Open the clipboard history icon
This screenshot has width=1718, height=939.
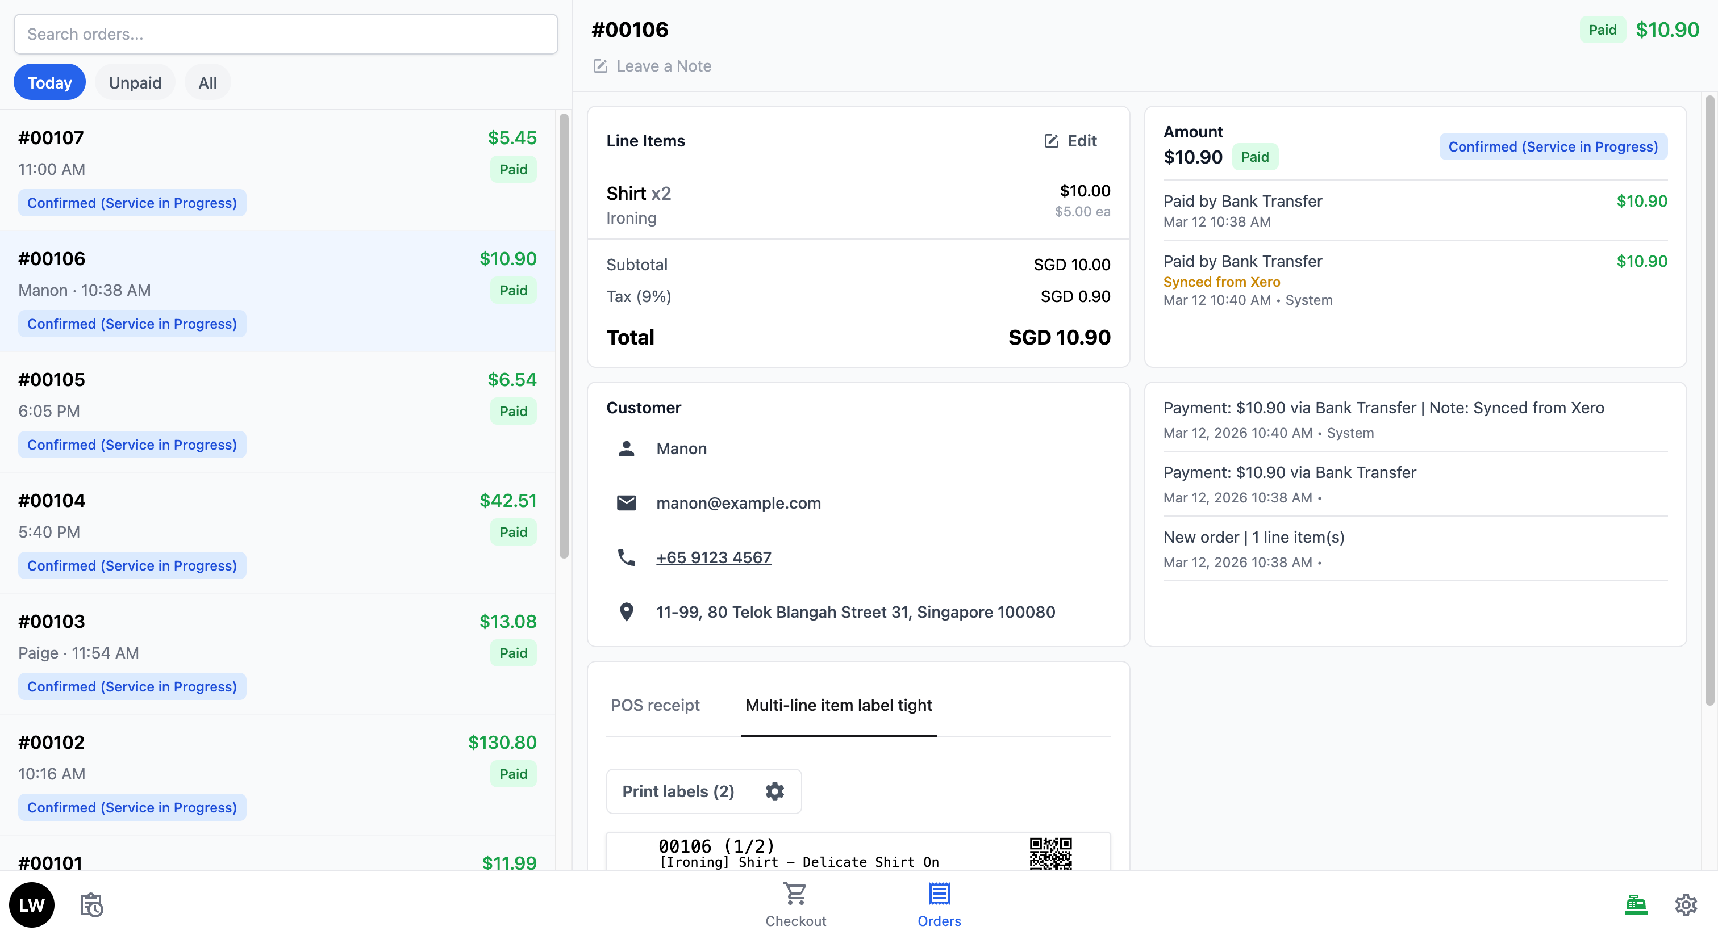coord(91,904)
